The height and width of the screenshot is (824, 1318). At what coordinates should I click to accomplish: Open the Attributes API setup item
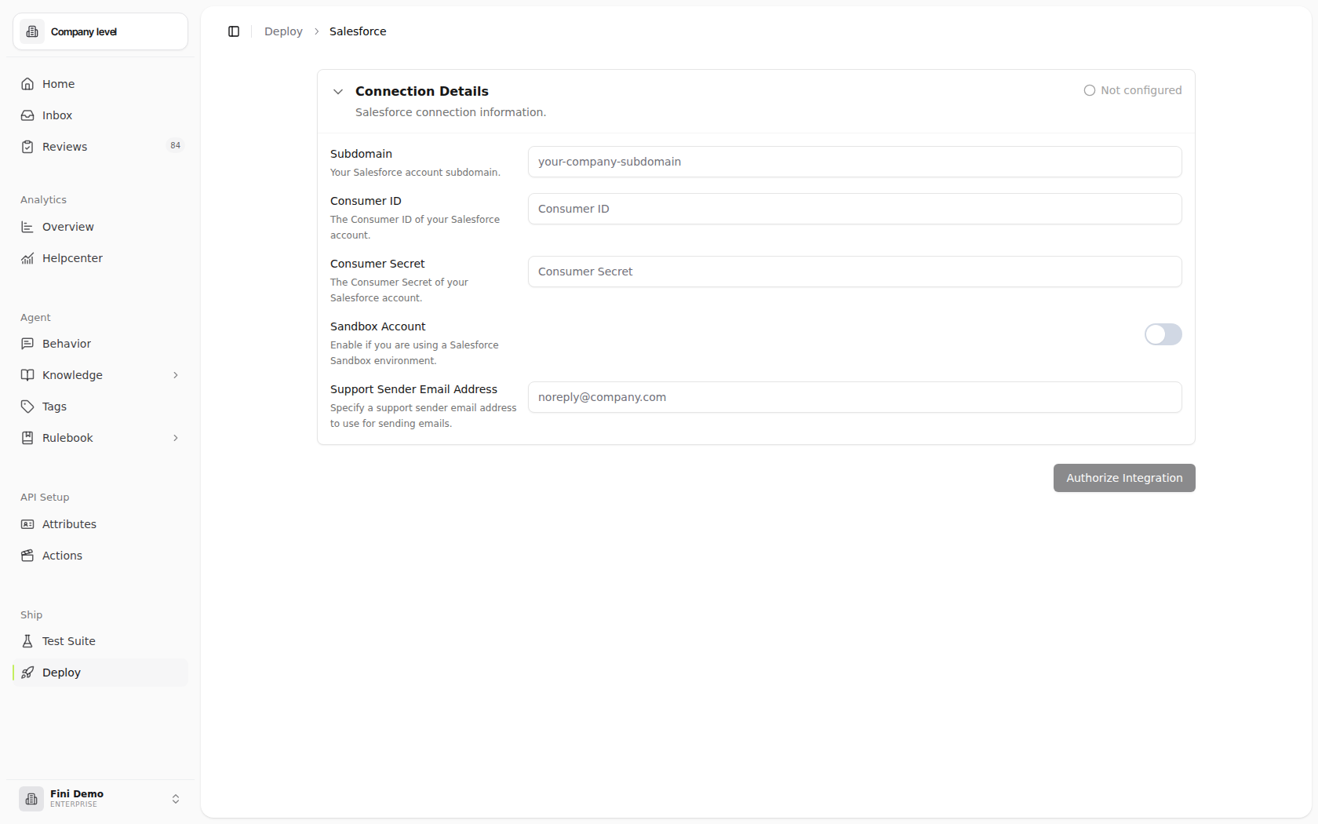[100, 524]
